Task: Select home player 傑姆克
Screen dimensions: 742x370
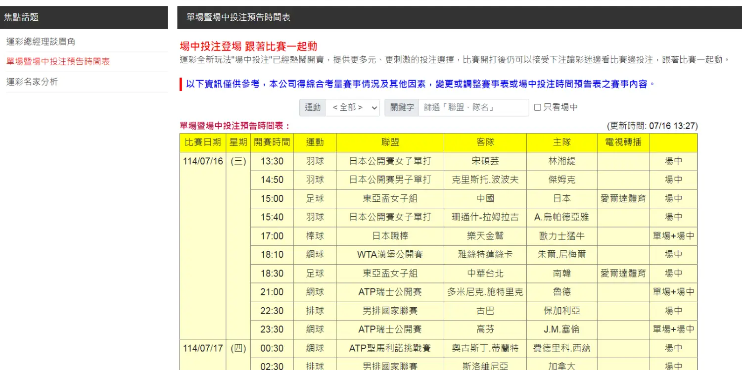Action: 562,180
